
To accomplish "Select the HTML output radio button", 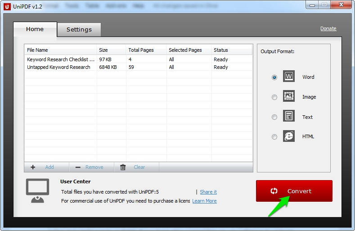I will coord(274,137).
